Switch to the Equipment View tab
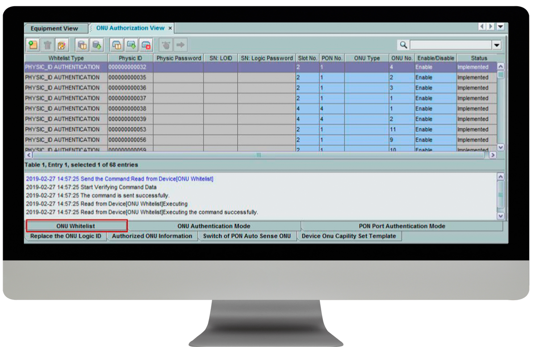Viewport: 536px width, 347px height. click(x=54, y=28)
